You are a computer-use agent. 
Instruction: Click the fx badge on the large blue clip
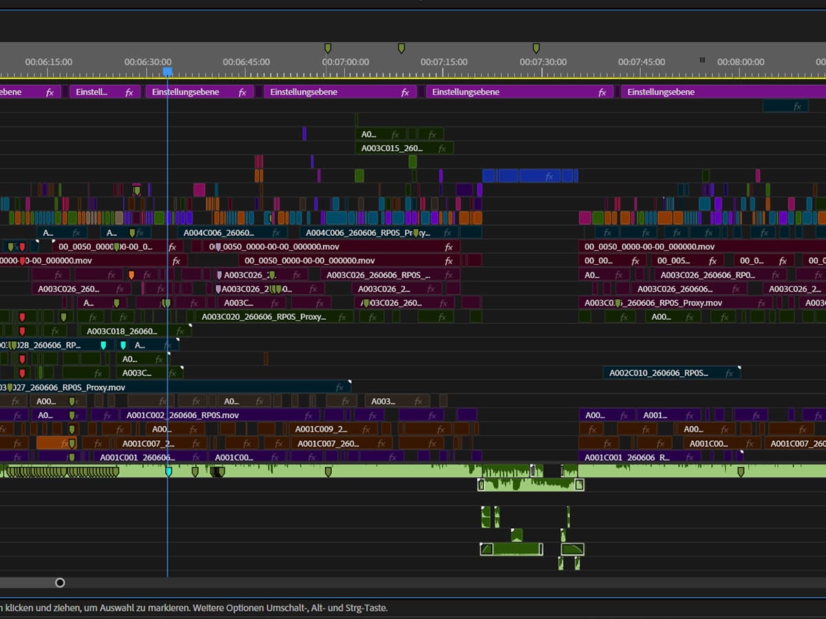tap(549, 176)
